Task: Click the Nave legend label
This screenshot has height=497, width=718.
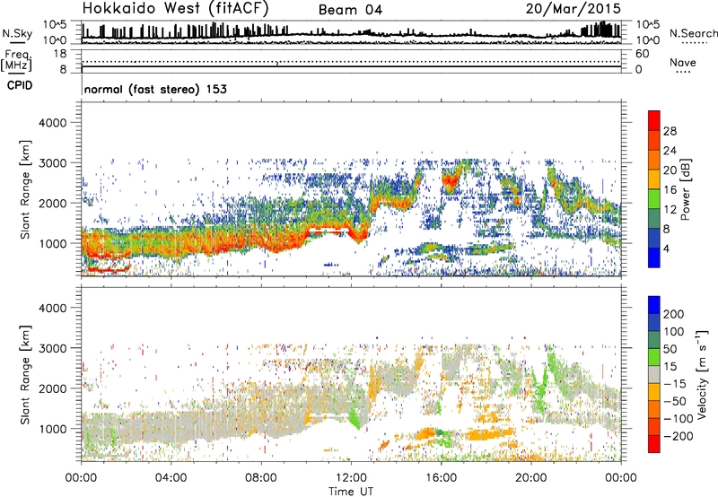Action: point(683,62)
